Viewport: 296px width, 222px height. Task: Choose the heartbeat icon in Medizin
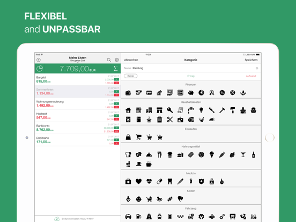[x=149, y=181]
